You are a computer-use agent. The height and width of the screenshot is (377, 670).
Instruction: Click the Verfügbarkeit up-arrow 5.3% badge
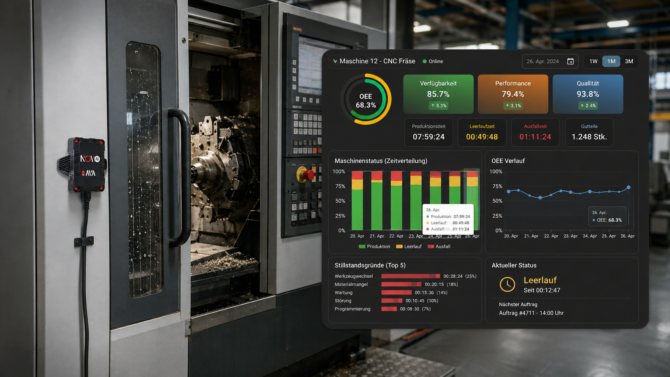[x=438, y=106]
